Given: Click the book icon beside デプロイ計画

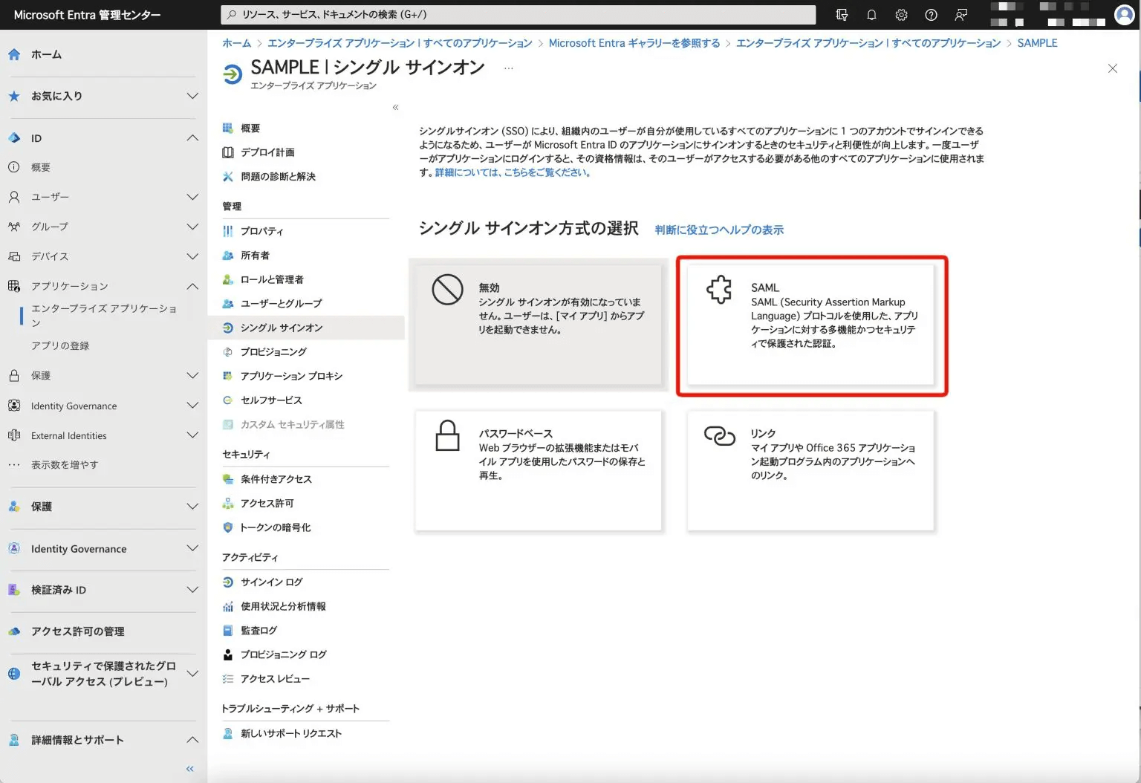Looking at the screenshot, I should pyautogui.click(x=228, y=152).
